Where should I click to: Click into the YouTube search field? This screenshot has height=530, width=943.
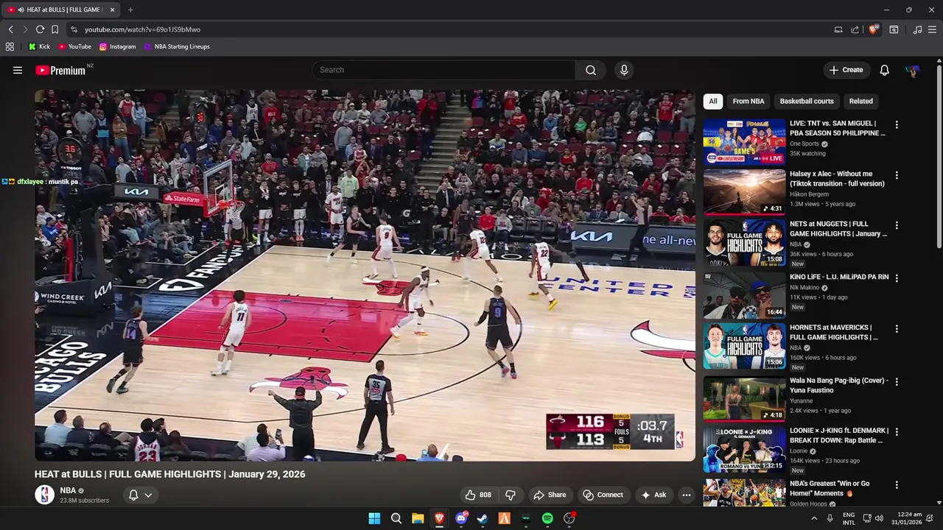tap(444, 70)
